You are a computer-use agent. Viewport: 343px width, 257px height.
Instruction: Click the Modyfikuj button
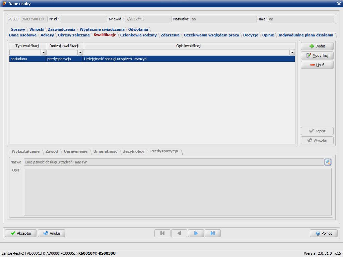coord(317,55)
